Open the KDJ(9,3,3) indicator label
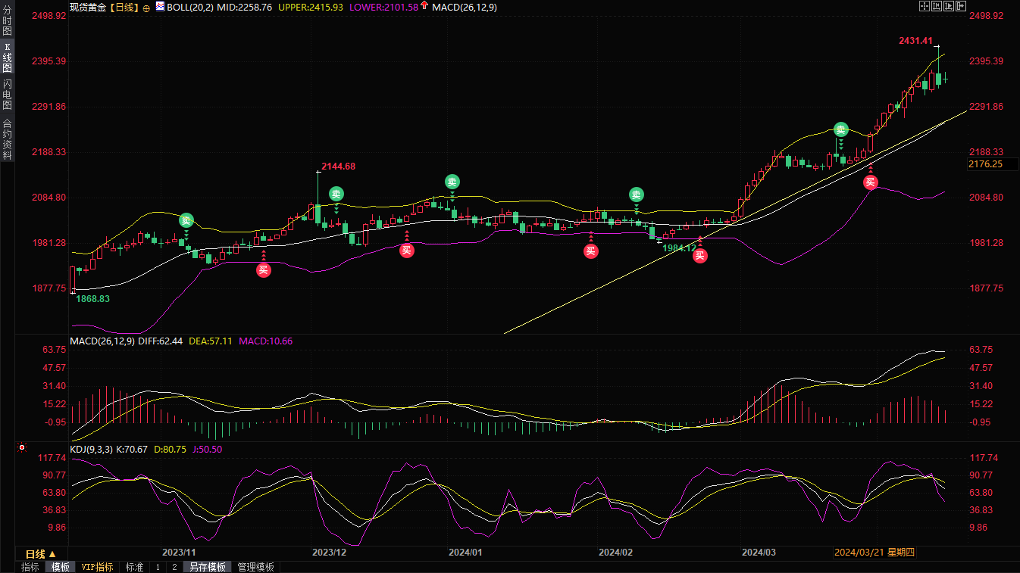 point(91,449)
